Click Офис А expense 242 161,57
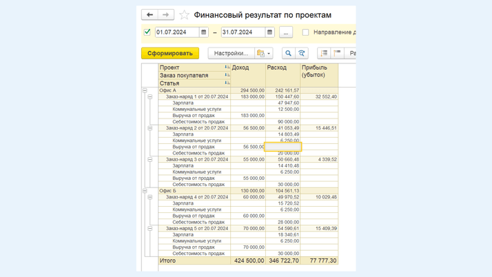492x277 pixels. pyautogui.click(x=287, y=90)
